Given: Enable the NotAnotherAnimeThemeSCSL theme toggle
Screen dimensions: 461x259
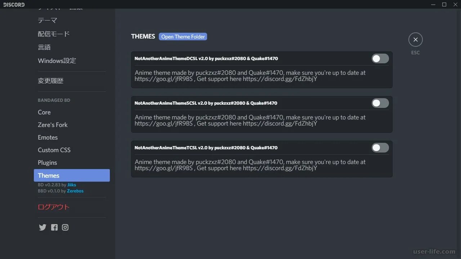Looking at the screenshot, I should (x=380, y=103).
